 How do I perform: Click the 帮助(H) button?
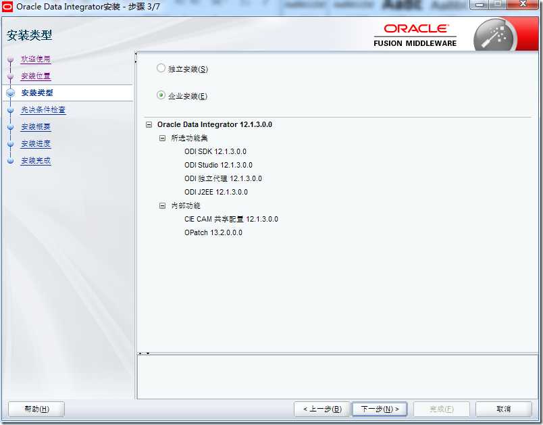point(36,409)
